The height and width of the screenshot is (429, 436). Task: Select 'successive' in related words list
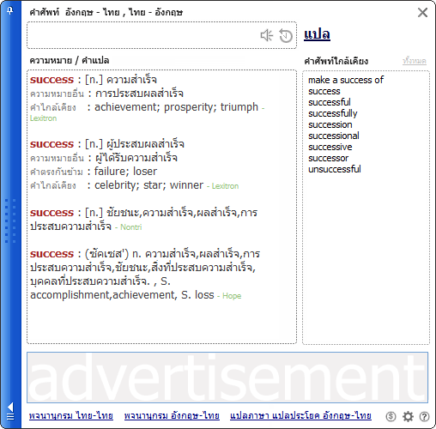pos(330,147)
